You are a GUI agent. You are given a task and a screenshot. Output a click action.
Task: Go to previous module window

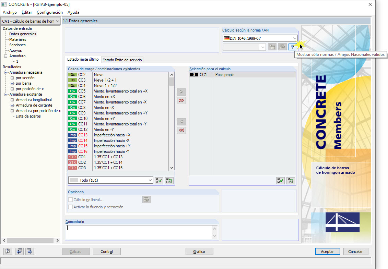click(19, 251)
